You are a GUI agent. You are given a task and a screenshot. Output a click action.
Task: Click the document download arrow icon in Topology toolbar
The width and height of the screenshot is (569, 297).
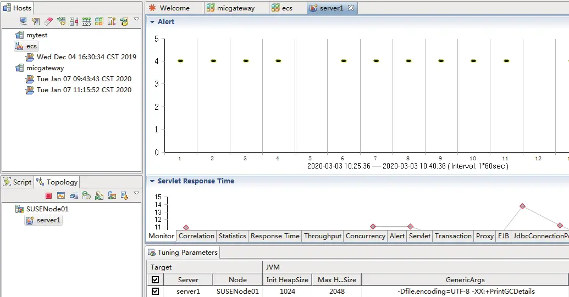coord(124,196)
